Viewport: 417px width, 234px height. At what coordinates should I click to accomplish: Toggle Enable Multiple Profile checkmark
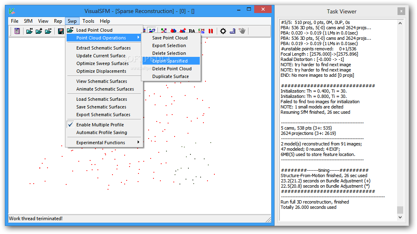(x=71, y=125)
